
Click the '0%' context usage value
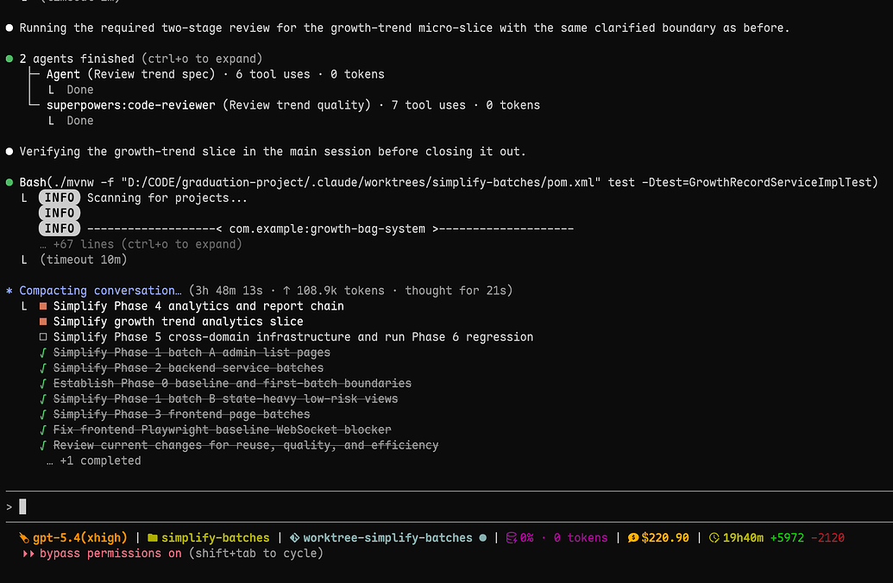(527, 538)
